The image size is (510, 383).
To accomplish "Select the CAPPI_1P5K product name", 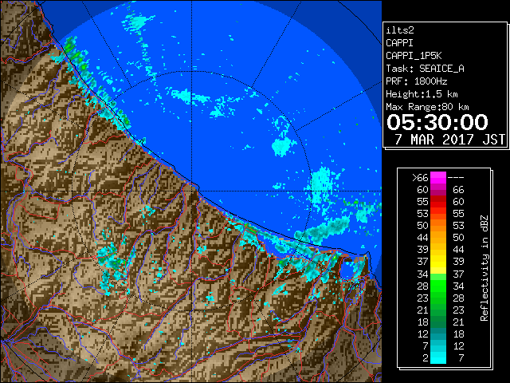I will [414, 56].
